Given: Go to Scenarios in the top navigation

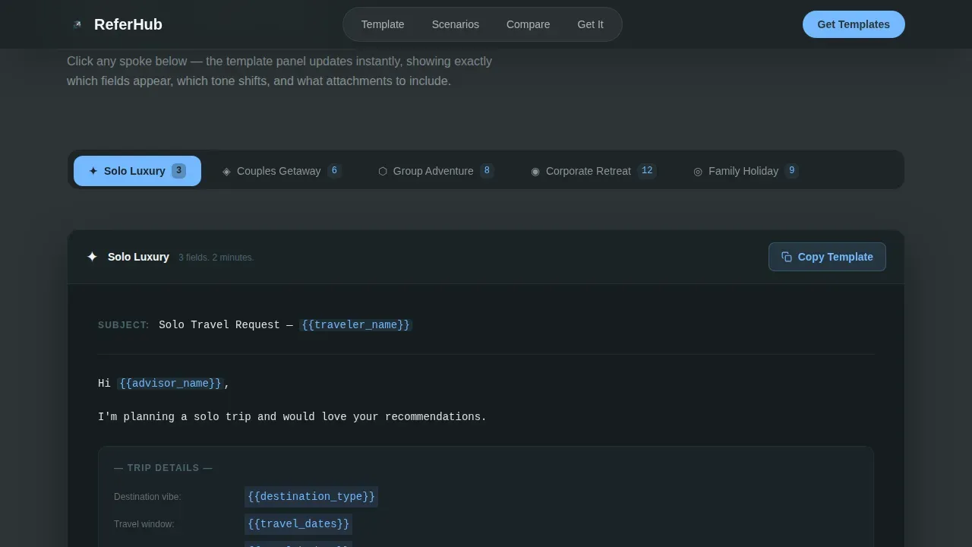Looking at the screenshot, I should click(456, 24).
